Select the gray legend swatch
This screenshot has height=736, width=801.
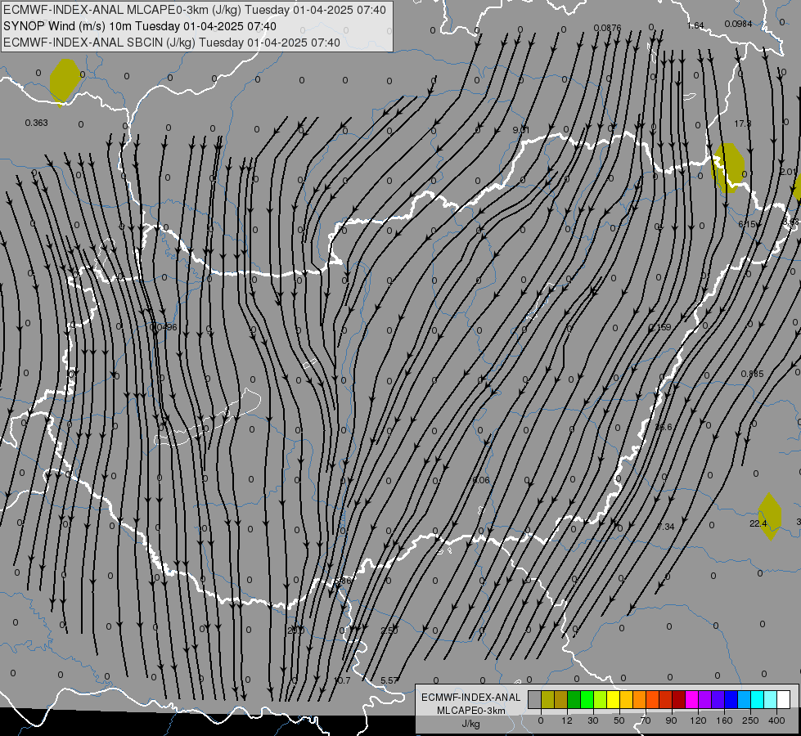534,700
